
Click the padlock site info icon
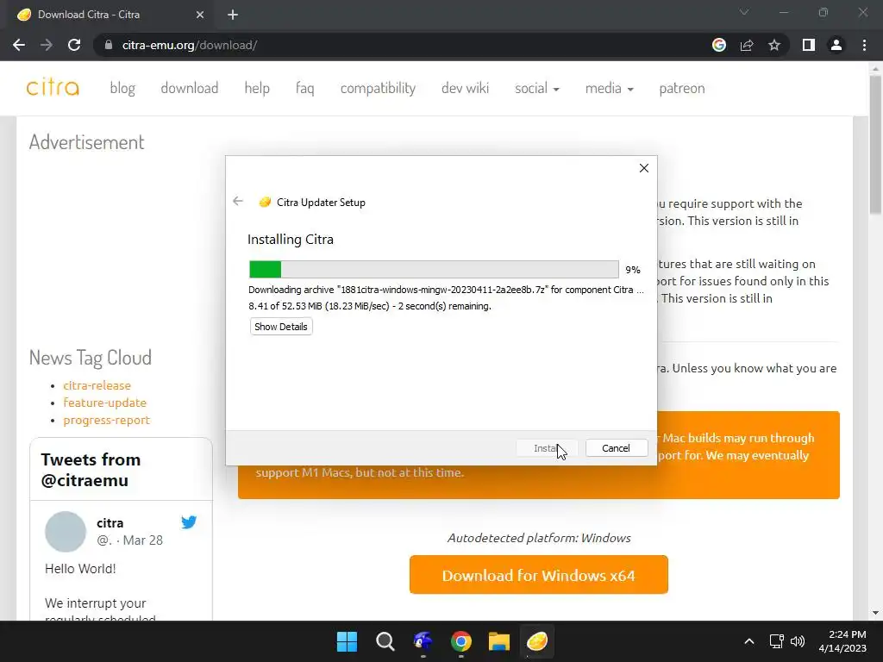click(x=109, y=45)
